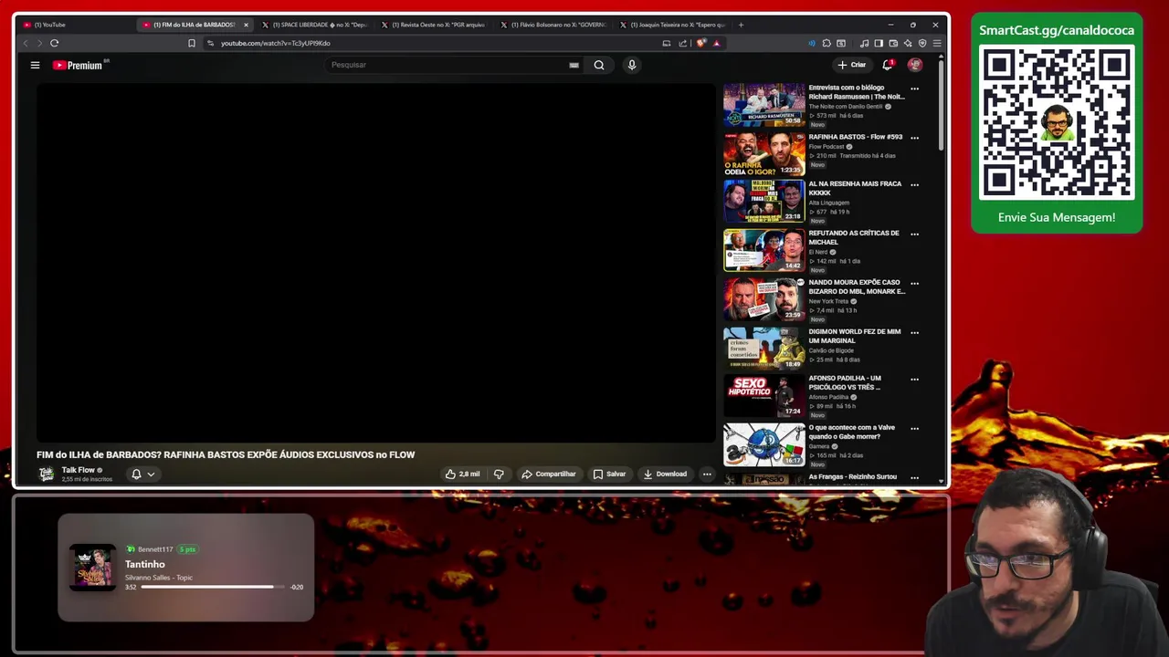
Task: Bookmark this page in the address bar
Action: (x=191, y=43)
